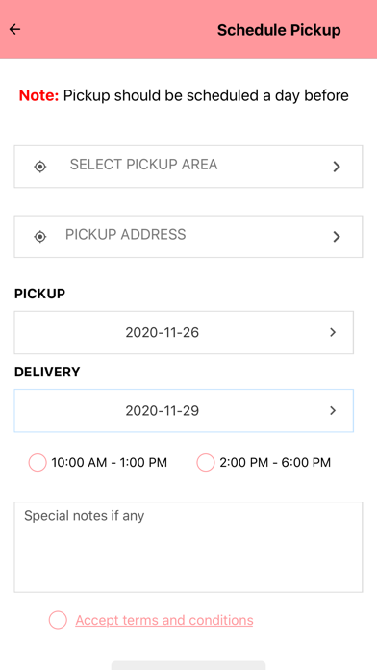377x670 pixels.
Task: Expand Pickup Address chevron arrow
Action: point(337,236)
